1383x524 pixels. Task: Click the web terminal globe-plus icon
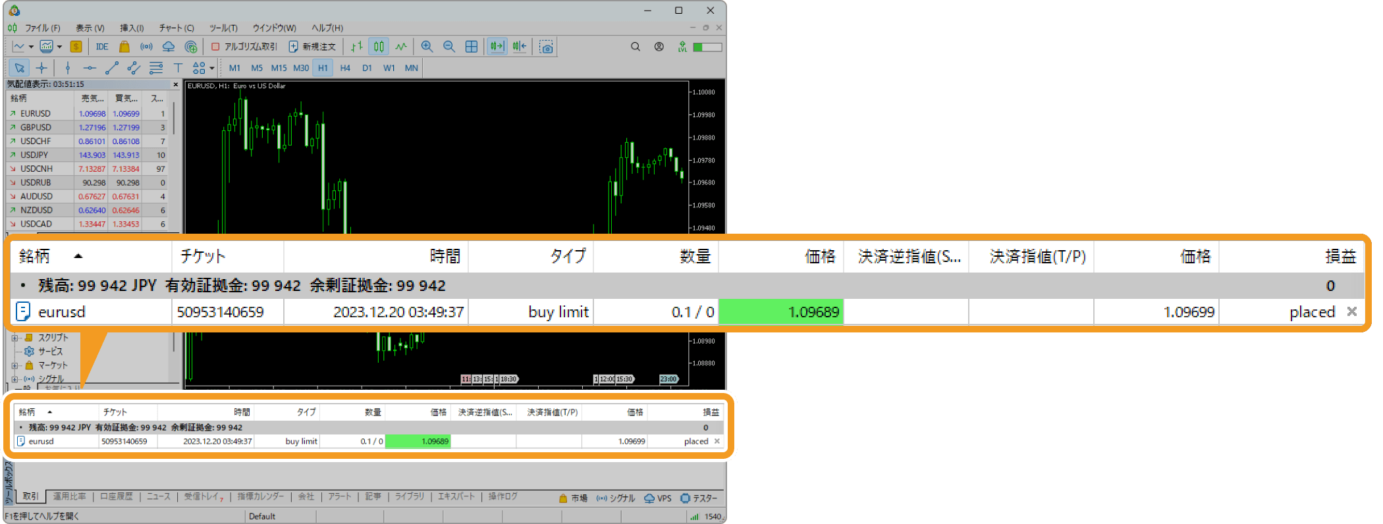191,47
